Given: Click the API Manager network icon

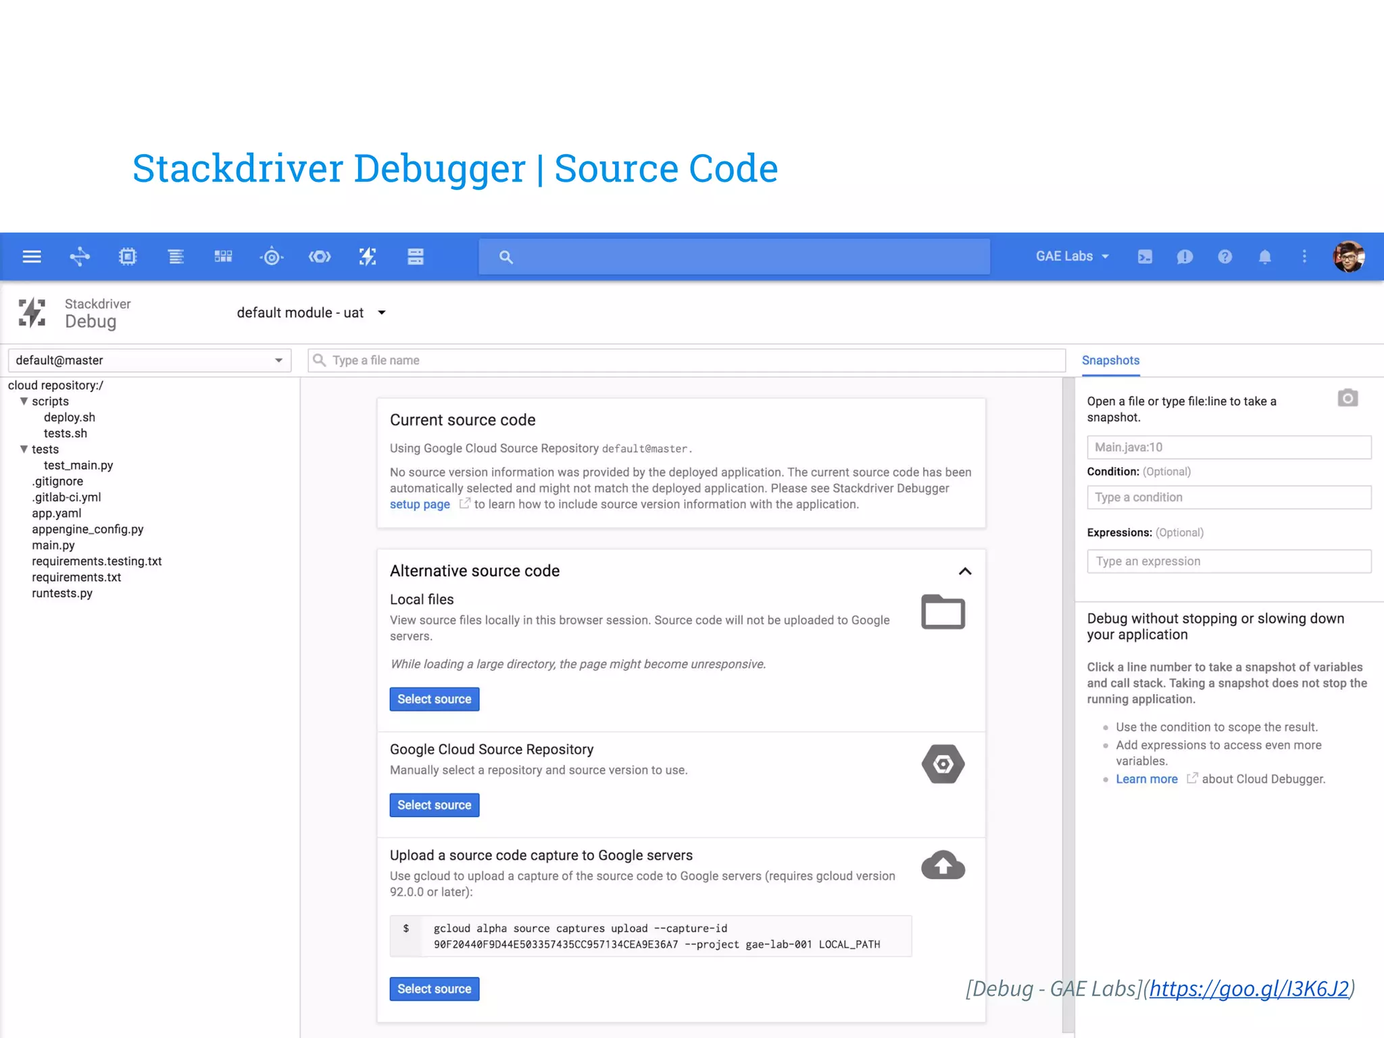Looking at the screenshot, I should [80, 257].
